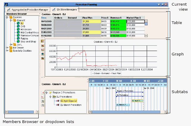Viewport: 191px width, 126px height.
Task: Choose the third chart type icon
Action: [x=42, y=50]
